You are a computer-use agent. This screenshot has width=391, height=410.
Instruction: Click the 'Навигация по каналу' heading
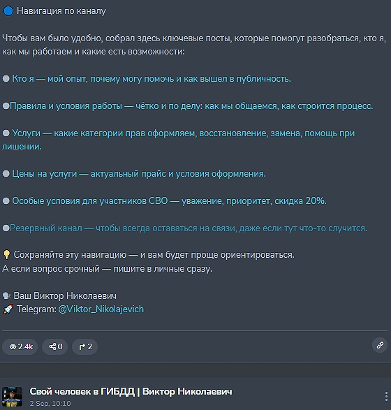click(x=61, y=11)
